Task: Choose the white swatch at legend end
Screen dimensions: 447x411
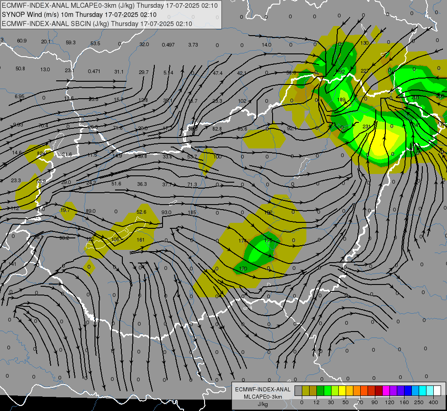Action: (437, 390)
